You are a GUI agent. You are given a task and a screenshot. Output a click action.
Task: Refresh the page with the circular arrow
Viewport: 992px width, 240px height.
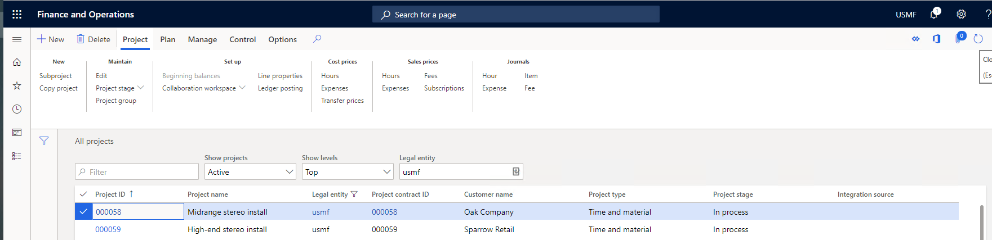tap(978, 39)
